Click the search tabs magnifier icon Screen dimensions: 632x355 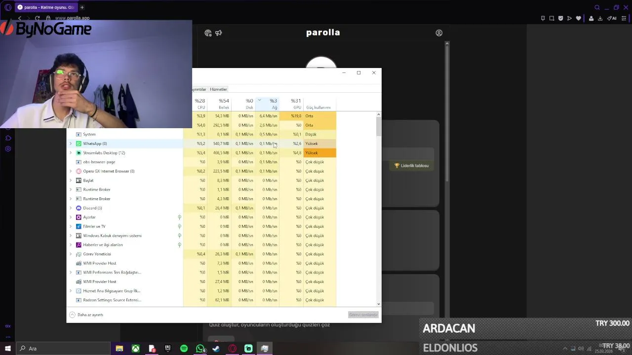tap(597, 7)
